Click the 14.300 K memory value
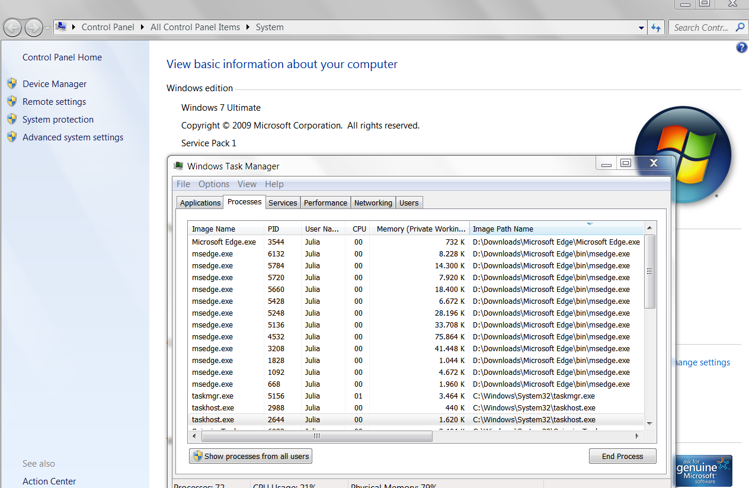 [x=450, y=265]
